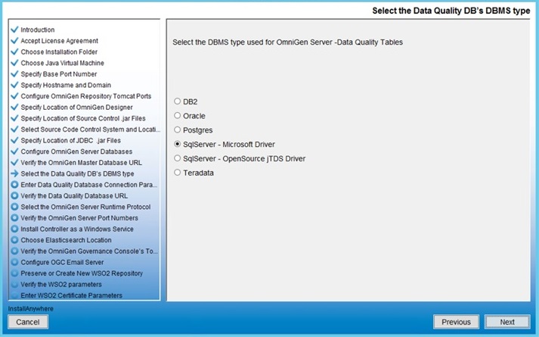
Task: Click the top-right bold DBMS type page title
Action: click(x=451, y=11)
